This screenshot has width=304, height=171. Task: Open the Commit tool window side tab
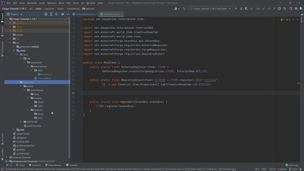(x=2, y=32)
